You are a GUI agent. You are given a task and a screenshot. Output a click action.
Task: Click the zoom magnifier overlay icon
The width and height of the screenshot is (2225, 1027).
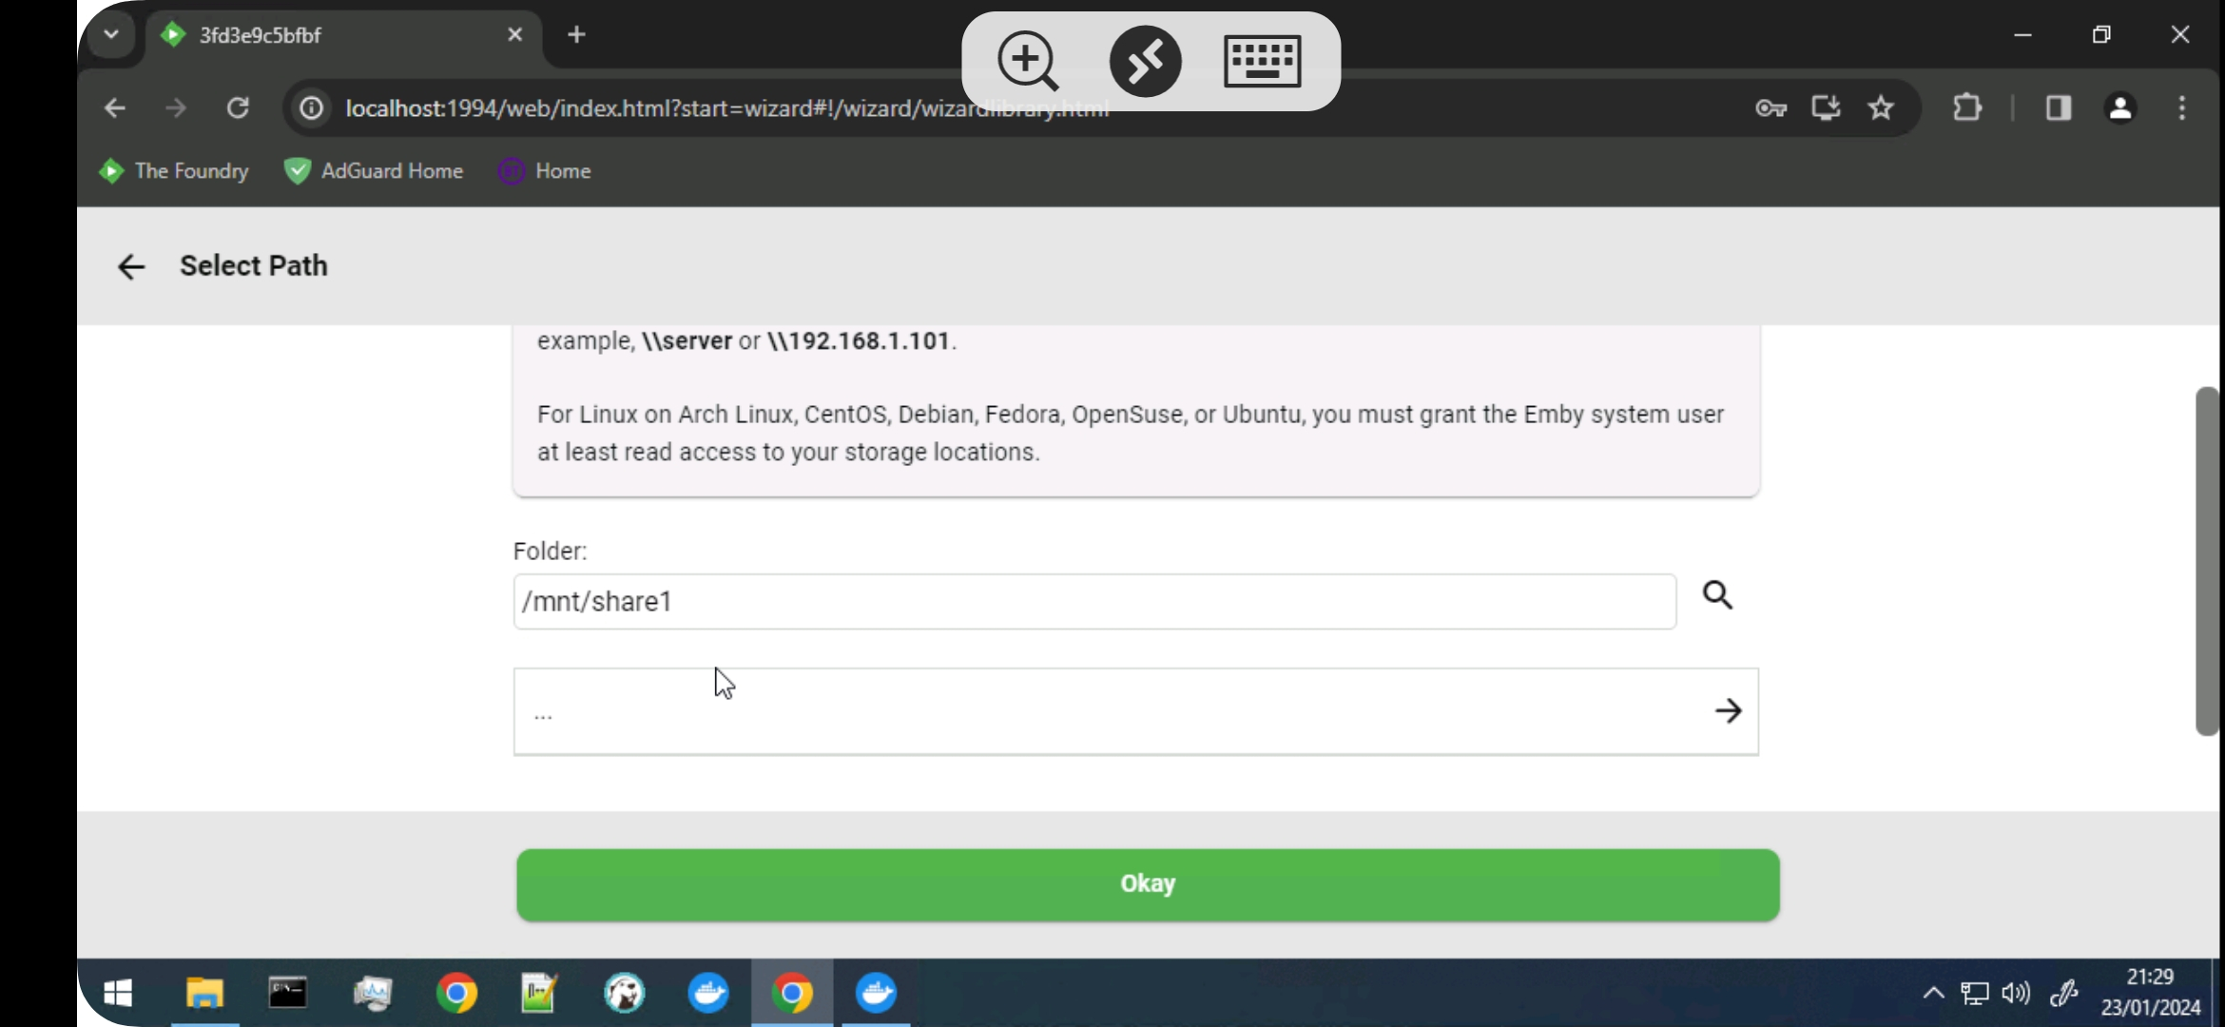point(1027,61)
